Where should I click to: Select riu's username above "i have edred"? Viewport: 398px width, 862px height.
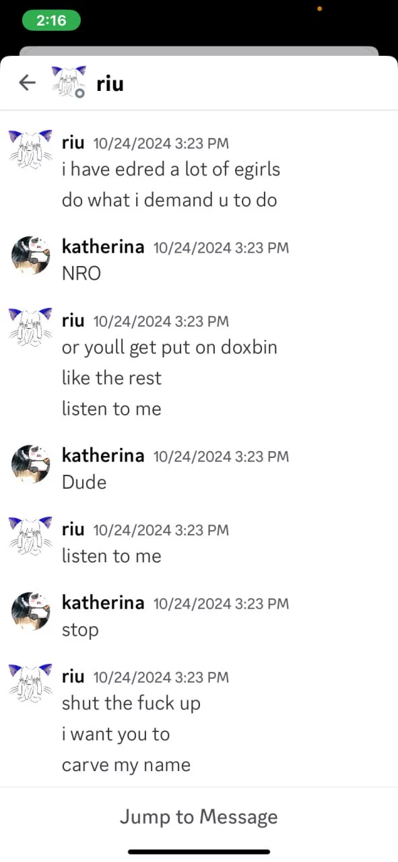click(x=73, y=142)
